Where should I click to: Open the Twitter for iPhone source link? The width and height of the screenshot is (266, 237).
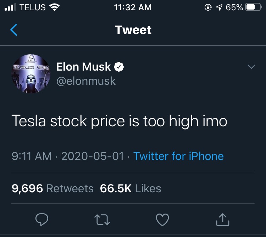coord(178,156)
